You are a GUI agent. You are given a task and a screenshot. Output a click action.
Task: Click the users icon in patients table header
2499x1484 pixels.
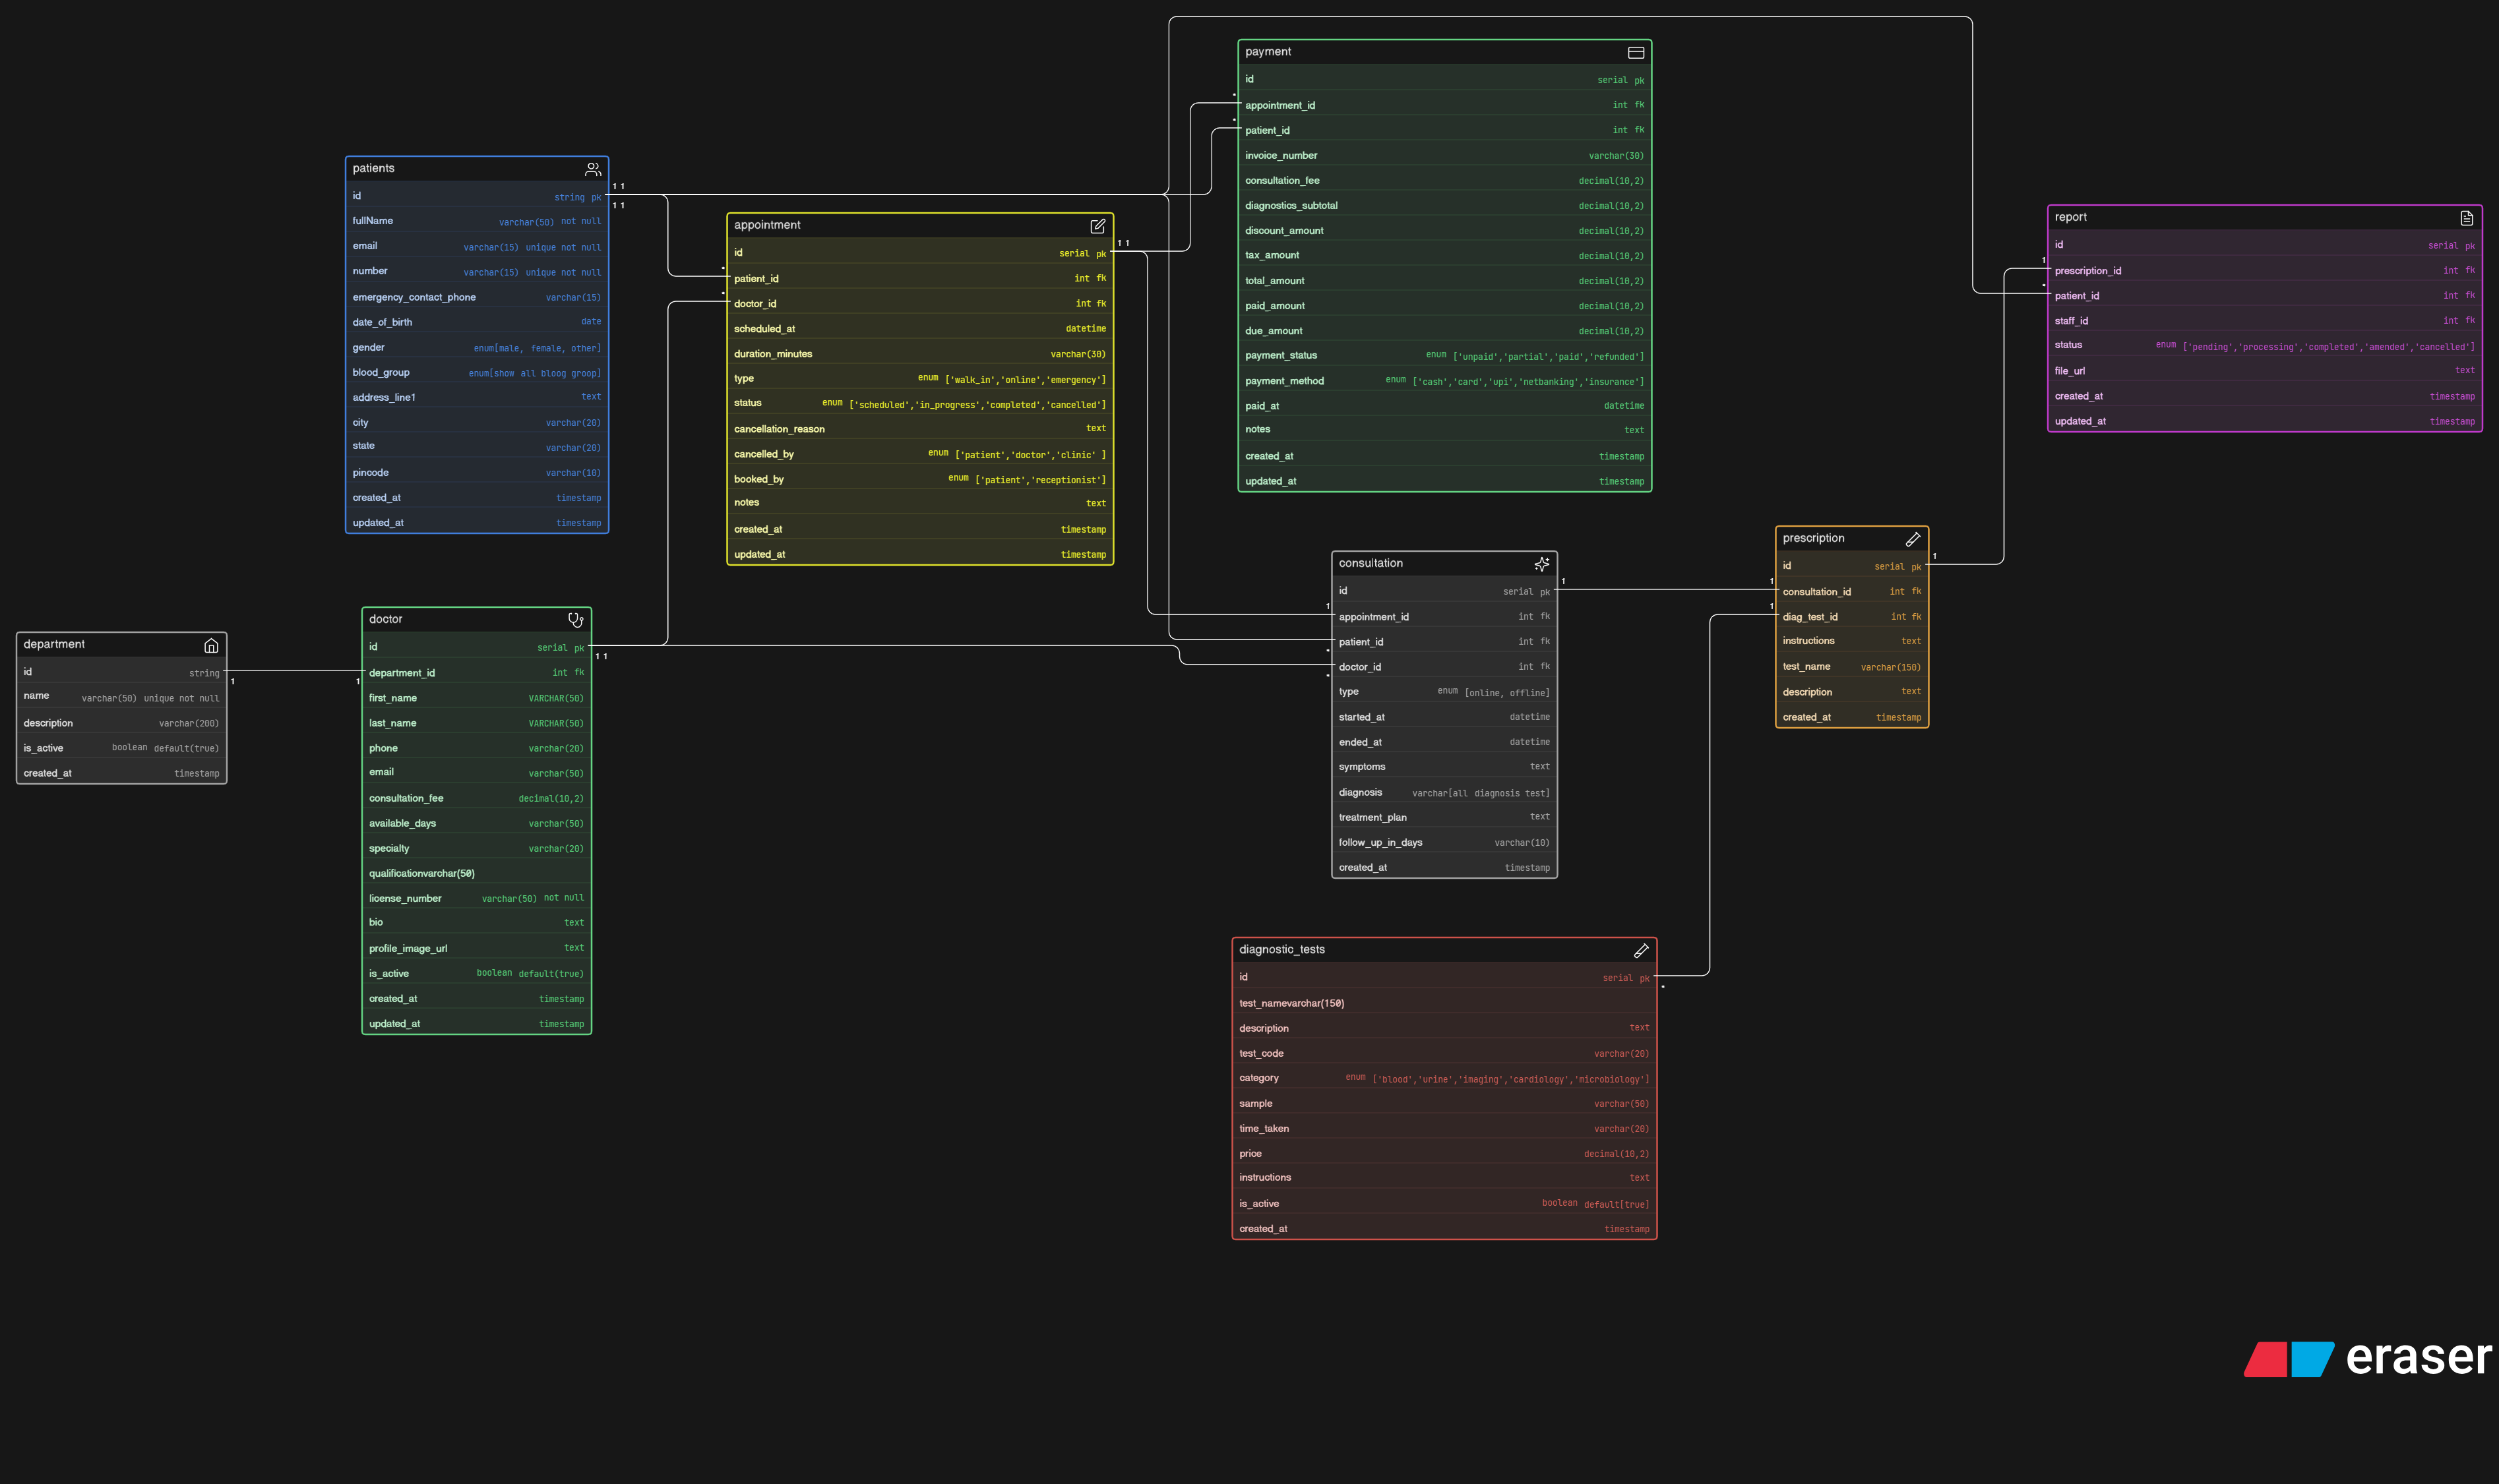coord(592,169)
